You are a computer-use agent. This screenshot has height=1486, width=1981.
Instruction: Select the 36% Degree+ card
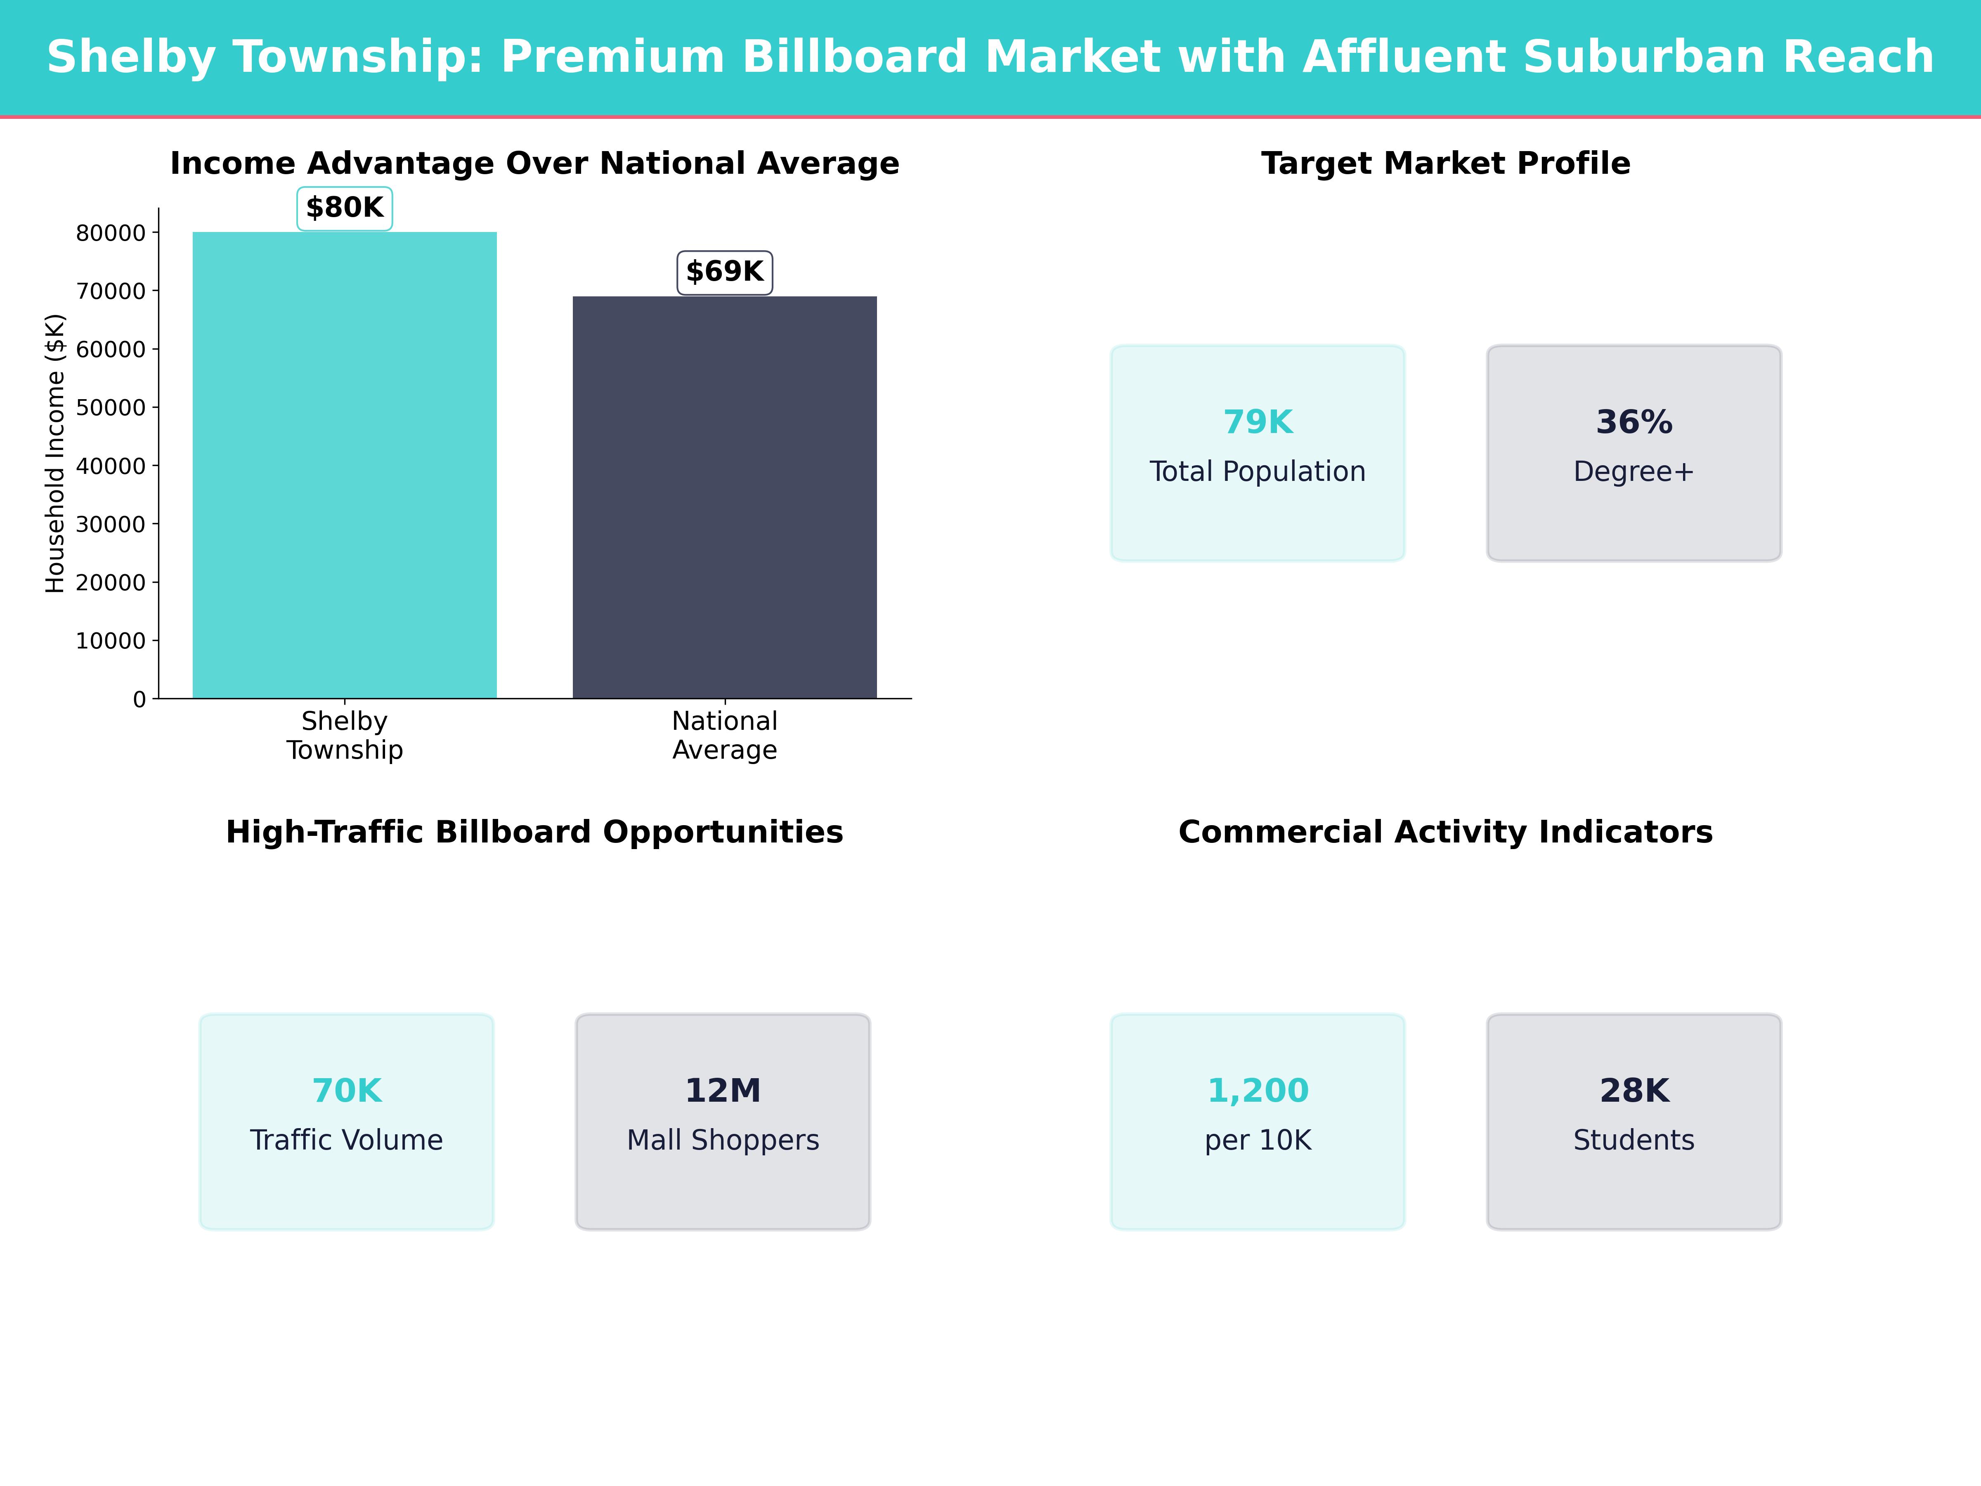click(1633, 453)
